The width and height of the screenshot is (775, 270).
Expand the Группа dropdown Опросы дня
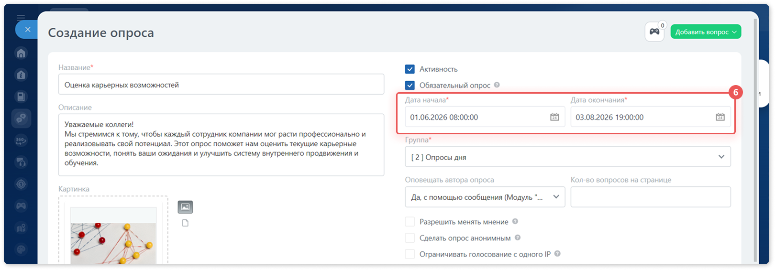click(568, 157)
